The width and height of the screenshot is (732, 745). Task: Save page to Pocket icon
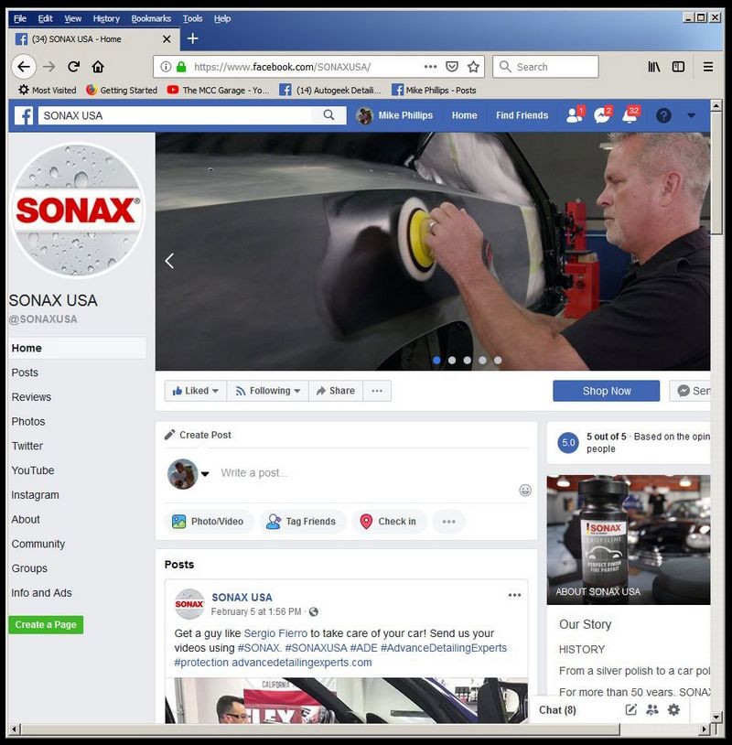click(452, 67)
